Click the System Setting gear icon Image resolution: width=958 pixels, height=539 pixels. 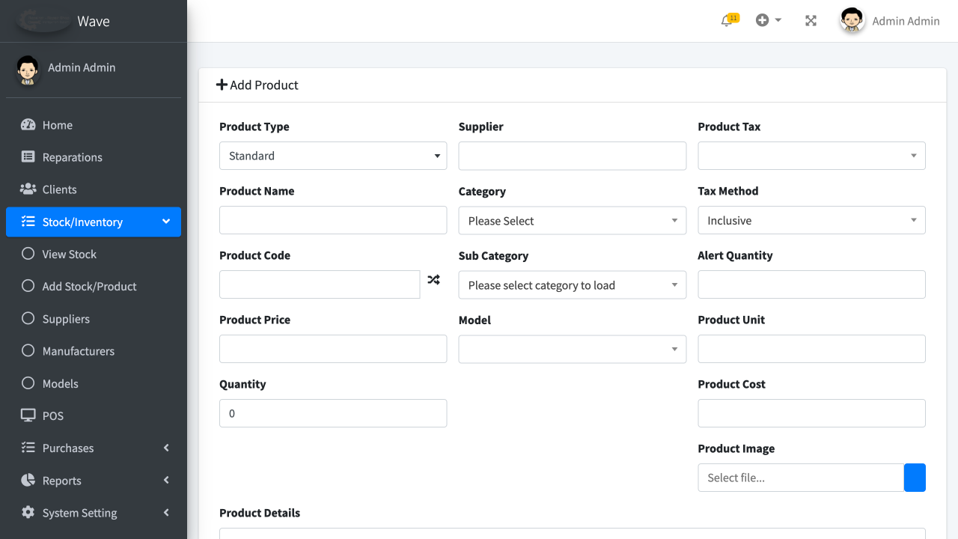28,512
